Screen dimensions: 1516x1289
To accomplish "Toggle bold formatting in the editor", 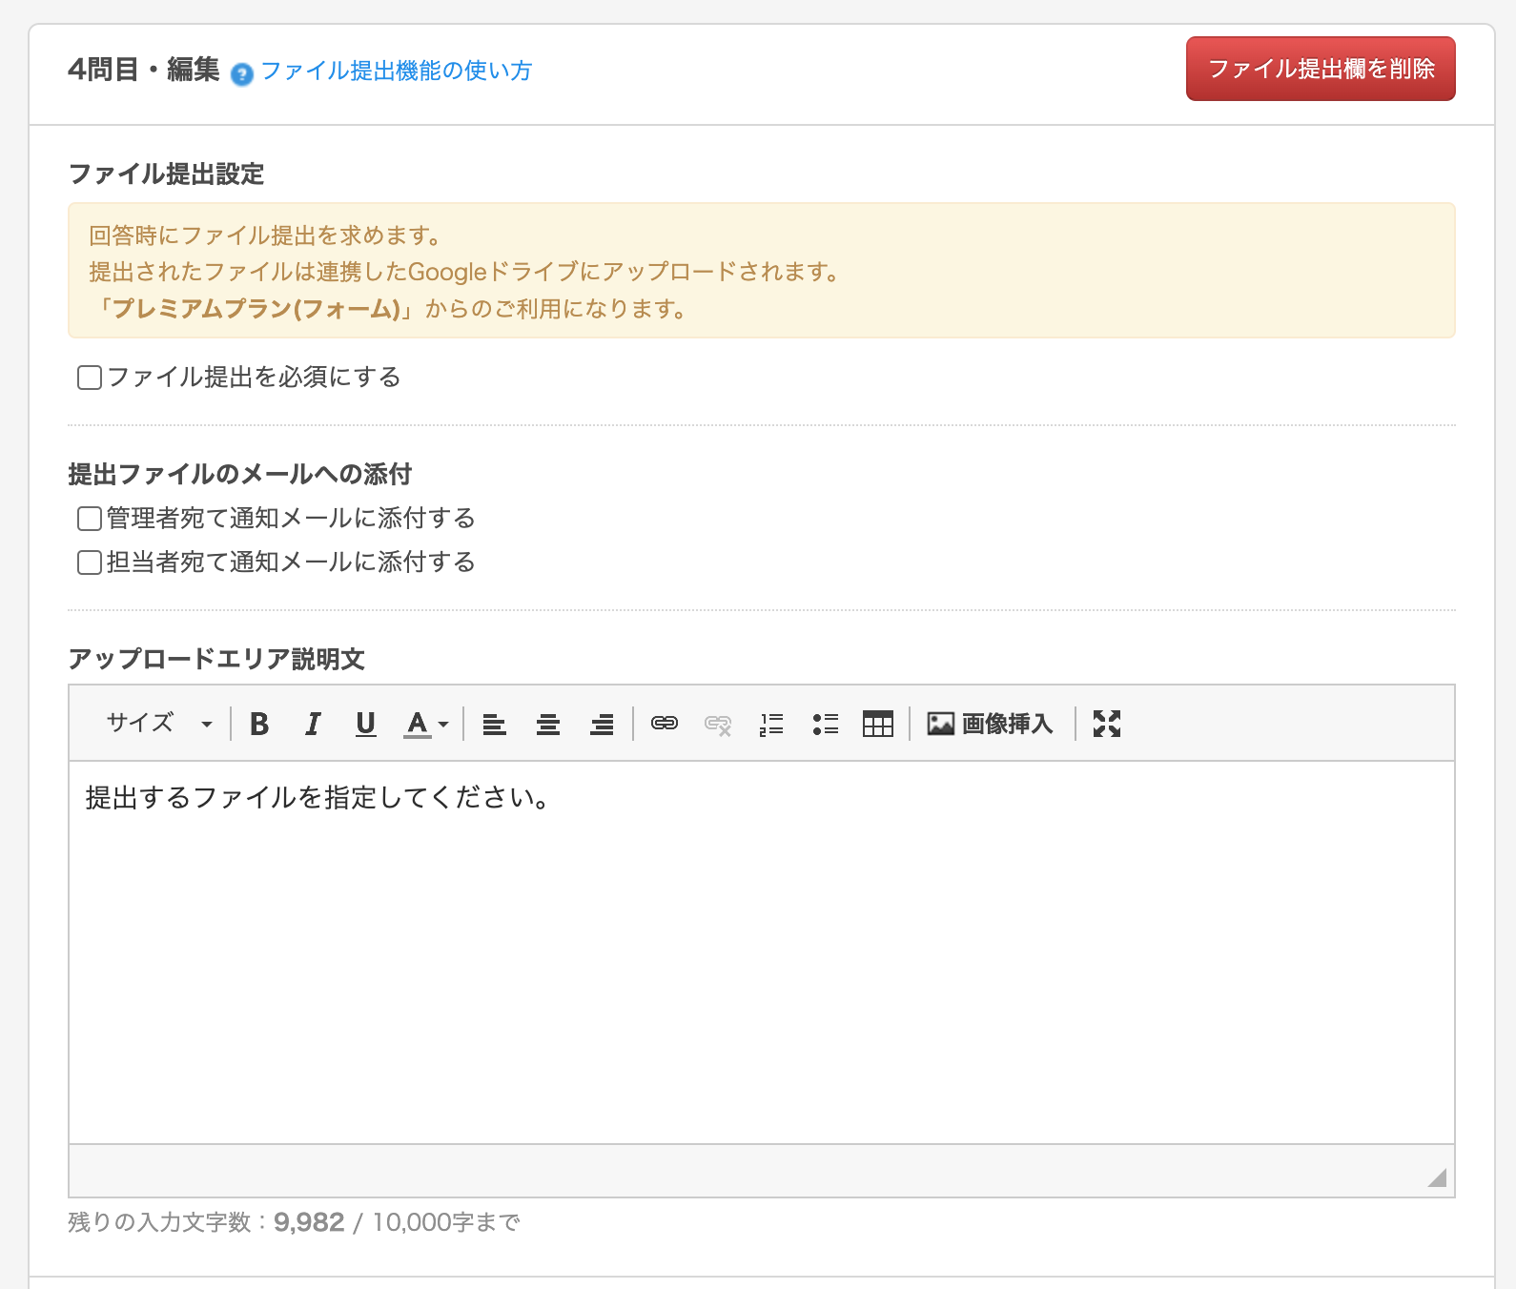I will [258, 725].
